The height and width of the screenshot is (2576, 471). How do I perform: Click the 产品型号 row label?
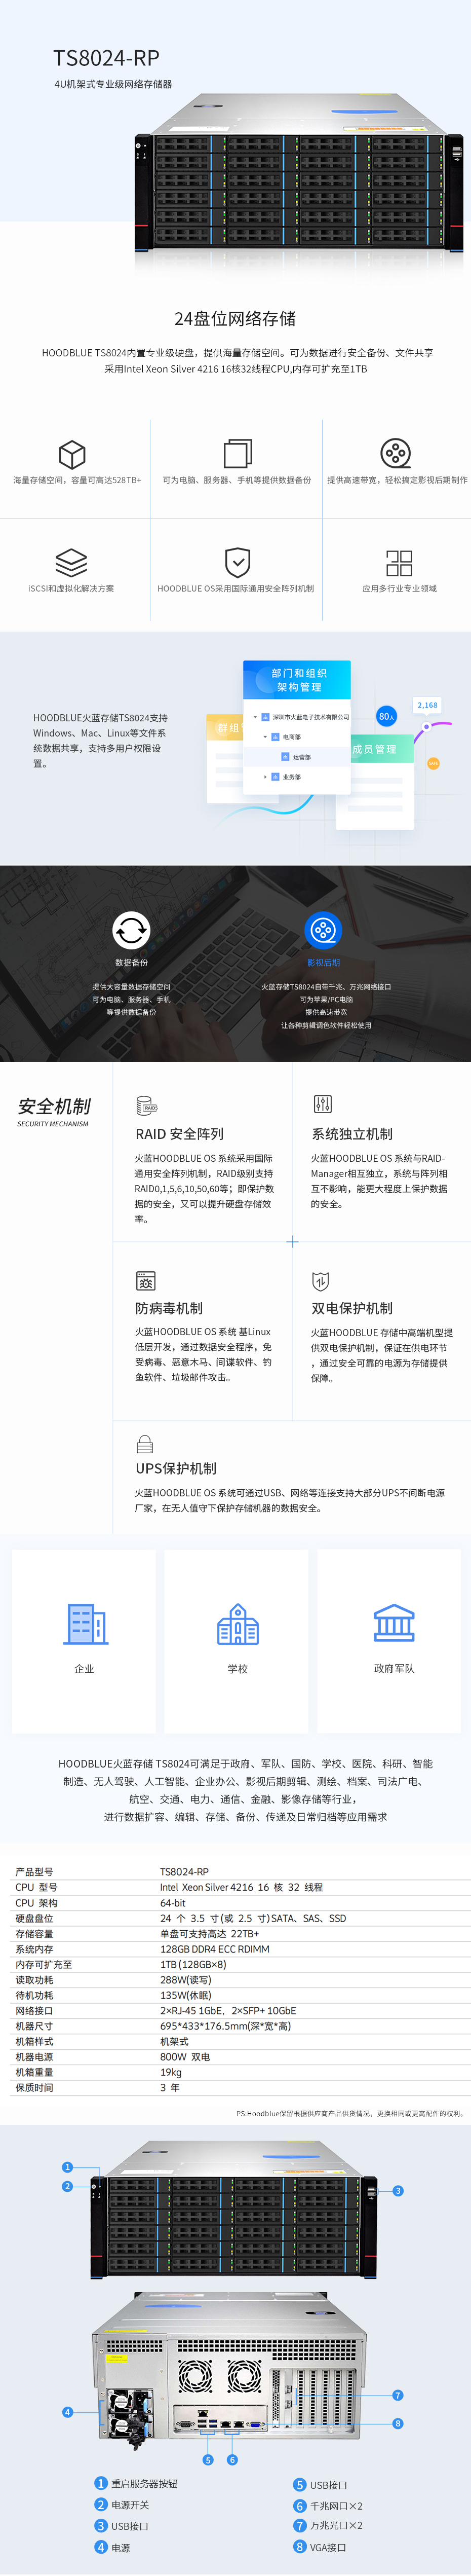pyautogui.click(x=35, y=1872)
